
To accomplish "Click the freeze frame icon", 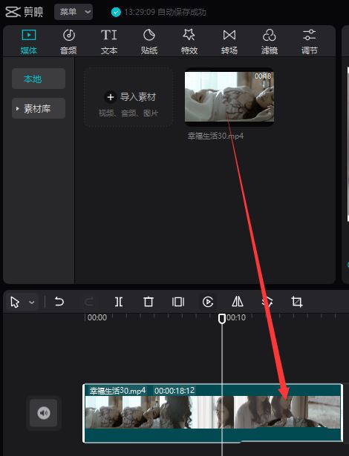I will click(x=178, y=302).
